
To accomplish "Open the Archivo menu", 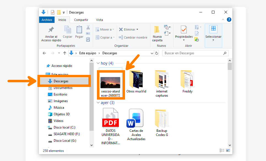I will [x=47, y=20].
